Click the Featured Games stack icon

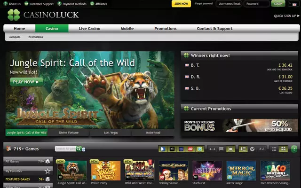click(48, 179)
